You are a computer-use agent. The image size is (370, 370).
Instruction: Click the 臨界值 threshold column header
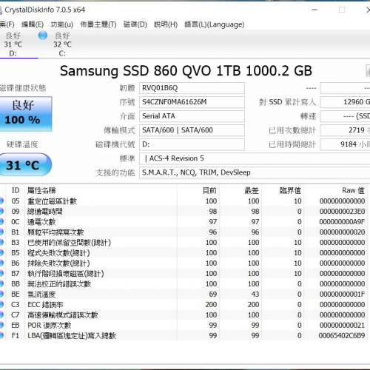[290, 190]
